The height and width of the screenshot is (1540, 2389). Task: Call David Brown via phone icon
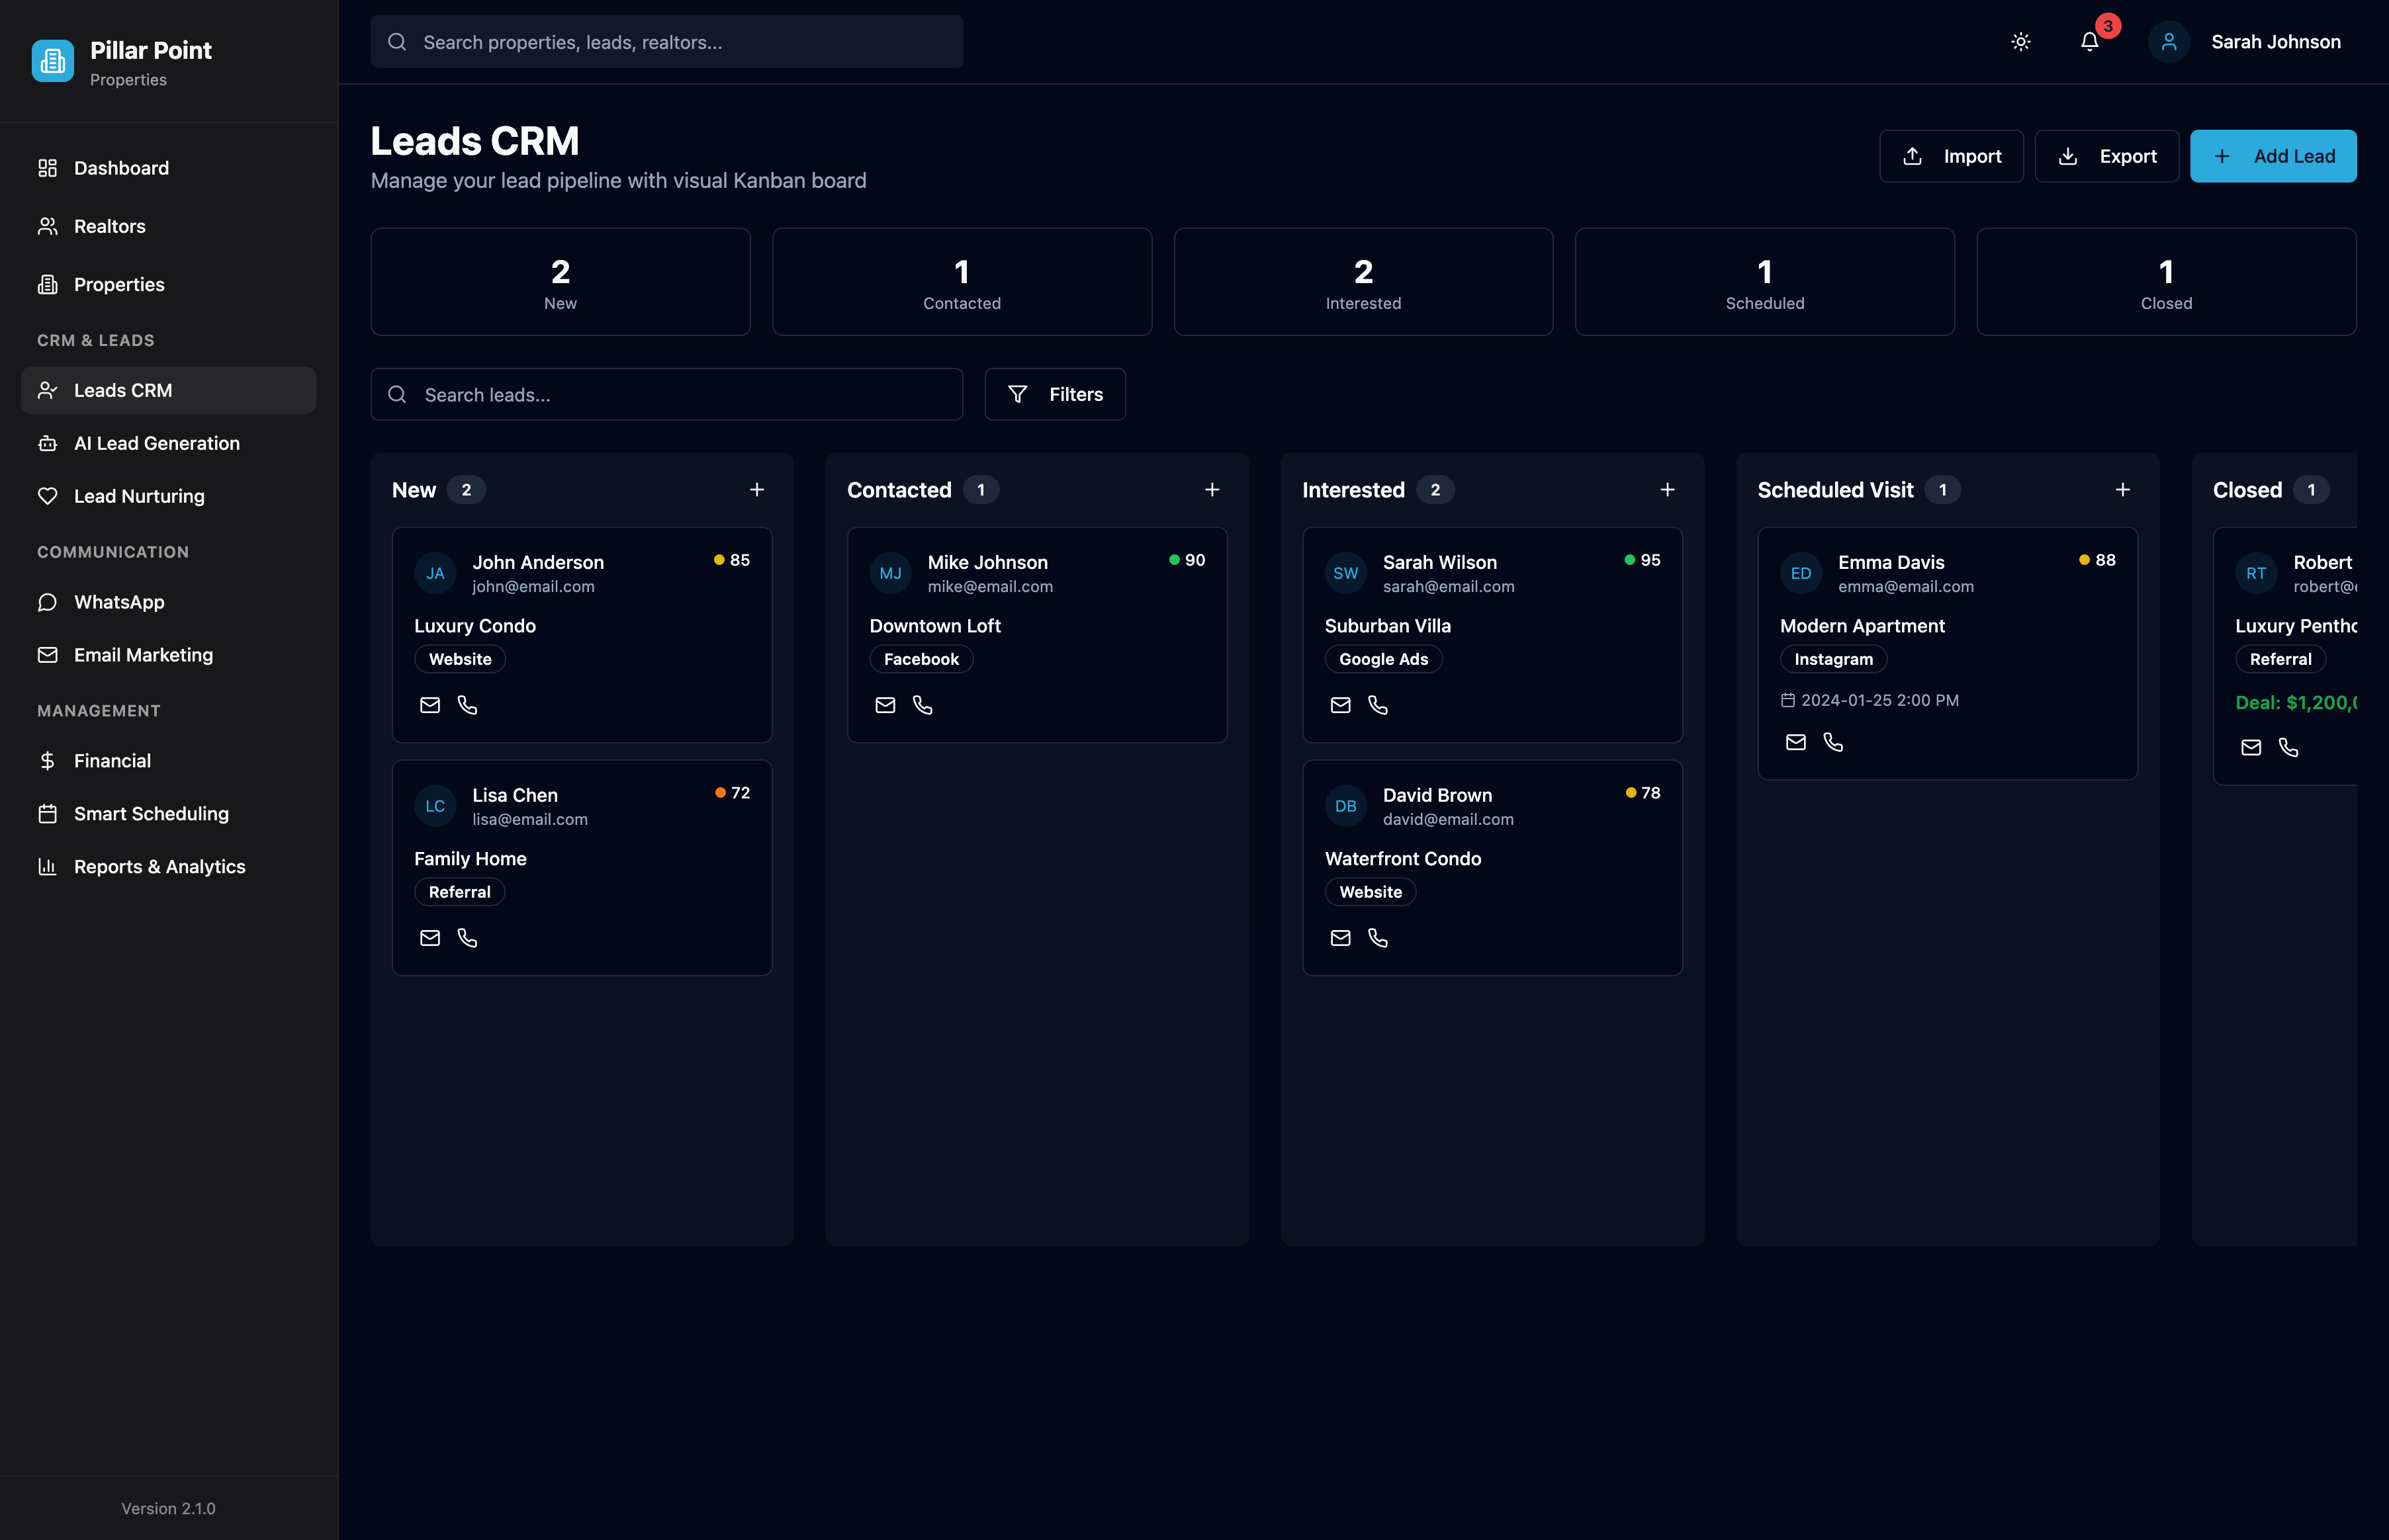pos(1378,938)
